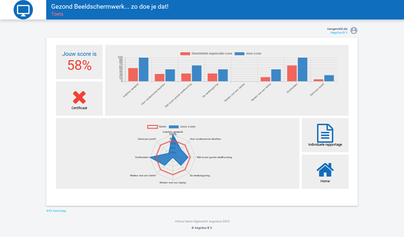Viewport: 404px width, 237px height.
Task: Click the Toets subtitle in header
Action: click(57, 14)
